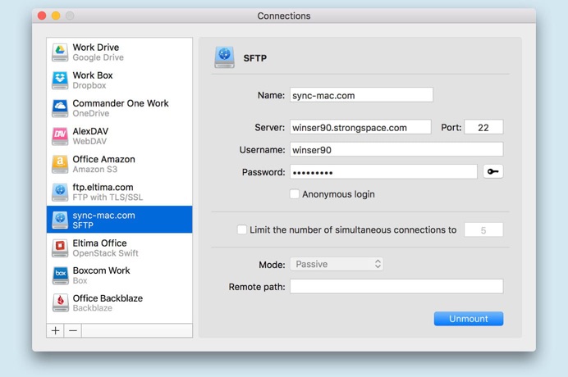The height and width of the screenshot is (377, 568).
Task: Click the "Amazon S3" subtitle text
Action: [95, 170]
